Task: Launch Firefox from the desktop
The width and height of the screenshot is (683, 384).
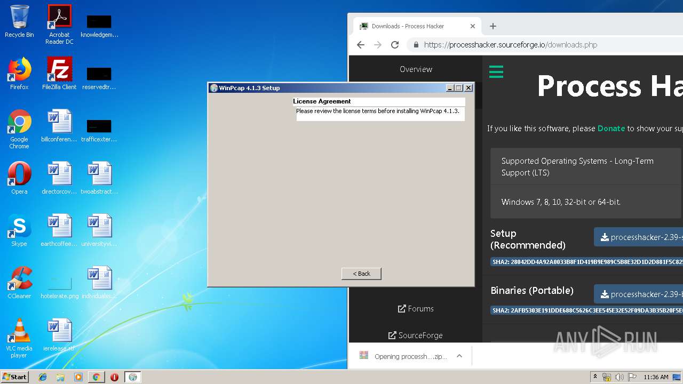Action: pyautogui.click(x=19, y=74)
